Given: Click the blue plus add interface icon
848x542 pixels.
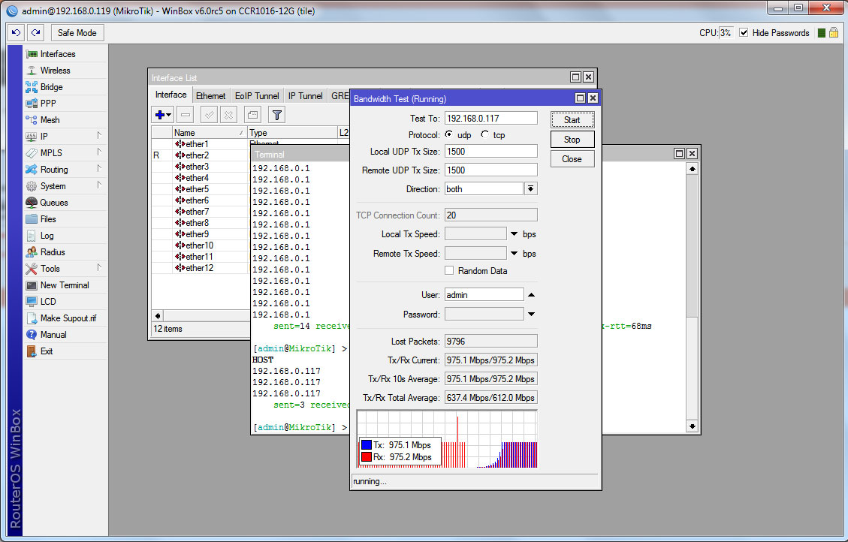Looking at the screenshot, I should coord(160,115).
